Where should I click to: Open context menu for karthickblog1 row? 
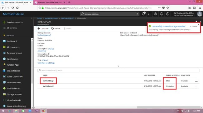point(196,81)
